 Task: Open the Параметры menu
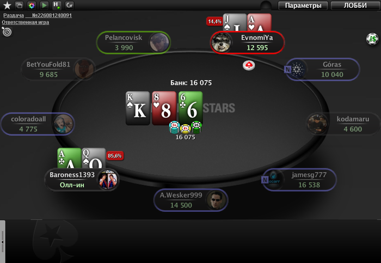[303, 5]
